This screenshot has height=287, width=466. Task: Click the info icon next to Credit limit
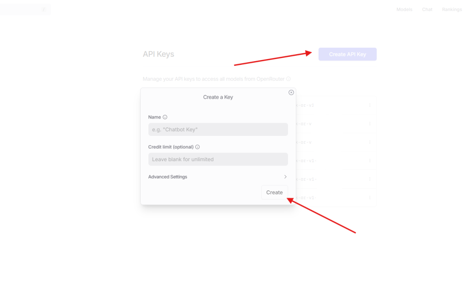click(x=198, y=147)
